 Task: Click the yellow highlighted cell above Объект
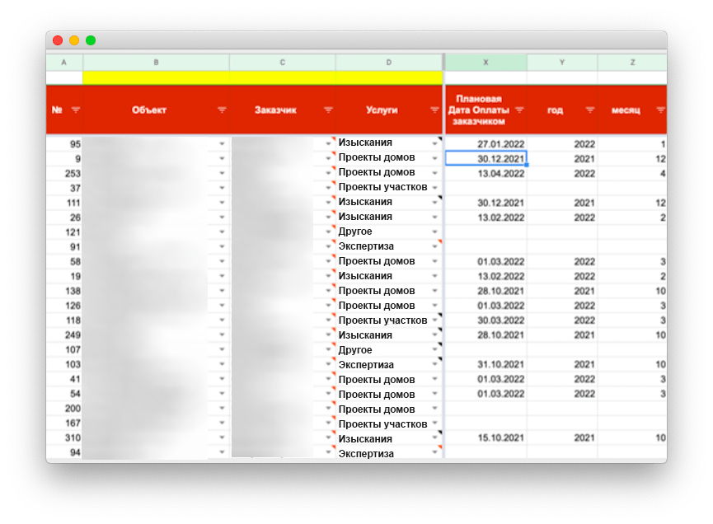point(156,77)
